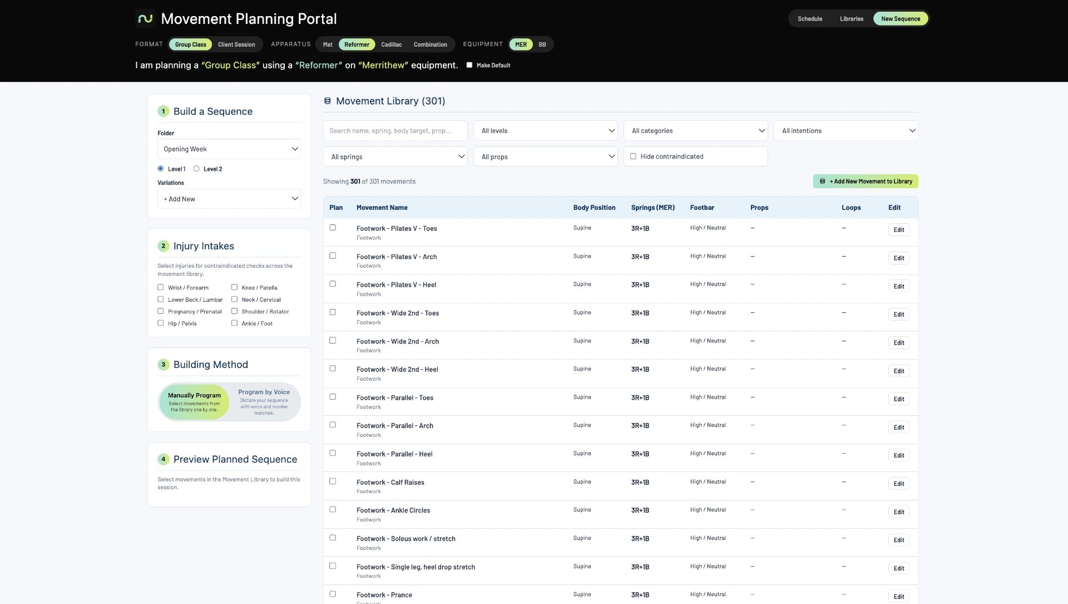1068x604 pixels.
Task: Check the Neck / Cervical injury
Action: 234,299
